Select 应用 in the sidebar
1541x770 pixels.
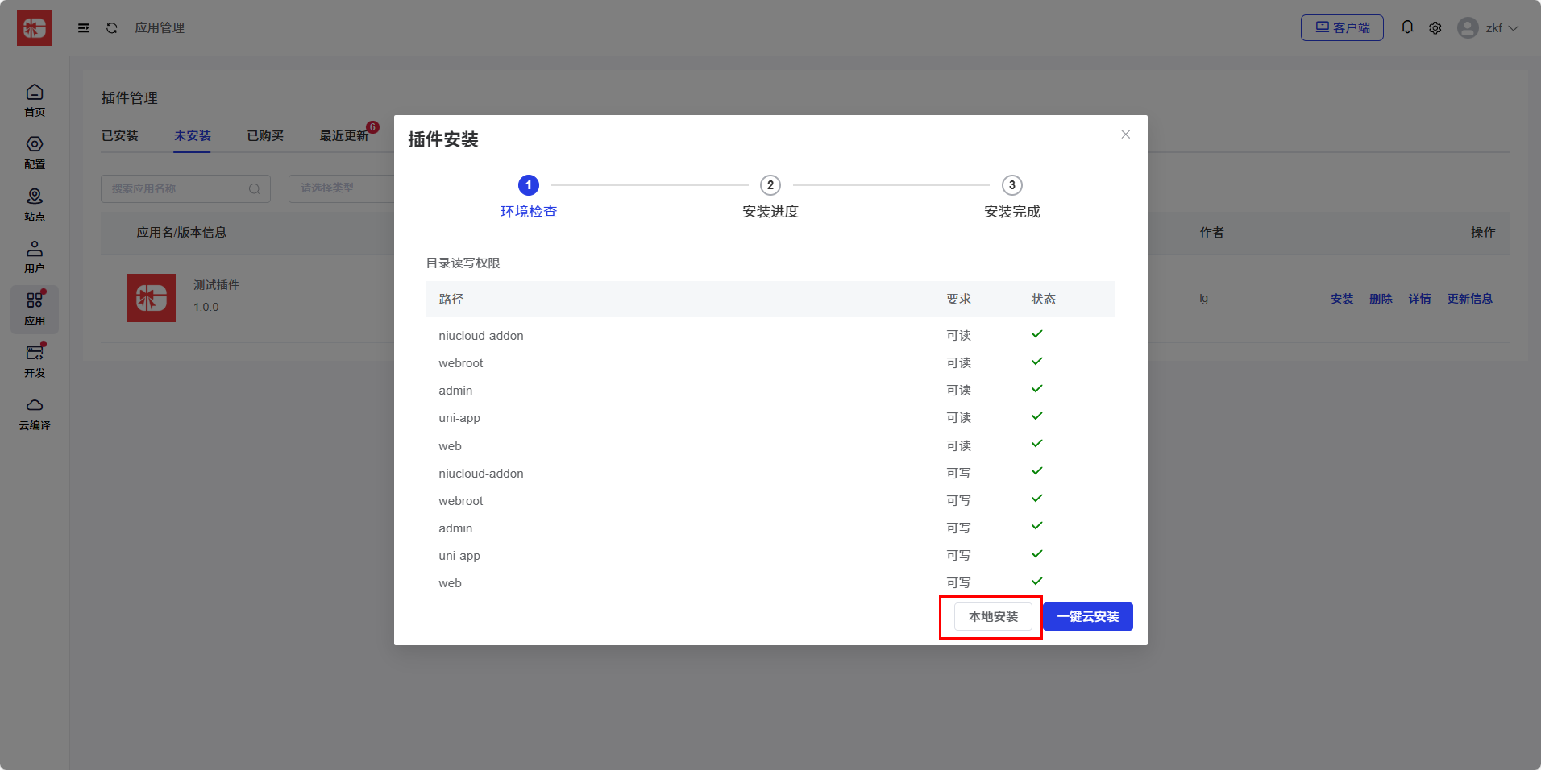point(35,309)
